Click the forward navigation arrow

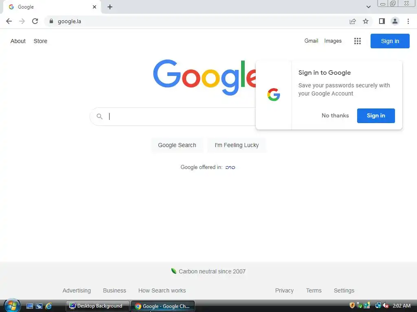[22, 21]
